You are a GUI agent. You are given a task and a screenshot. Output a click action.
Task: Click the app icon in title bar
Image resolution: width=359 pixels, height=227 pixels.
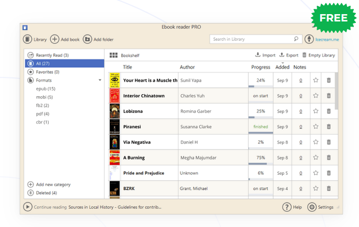[x=25, y=28]
